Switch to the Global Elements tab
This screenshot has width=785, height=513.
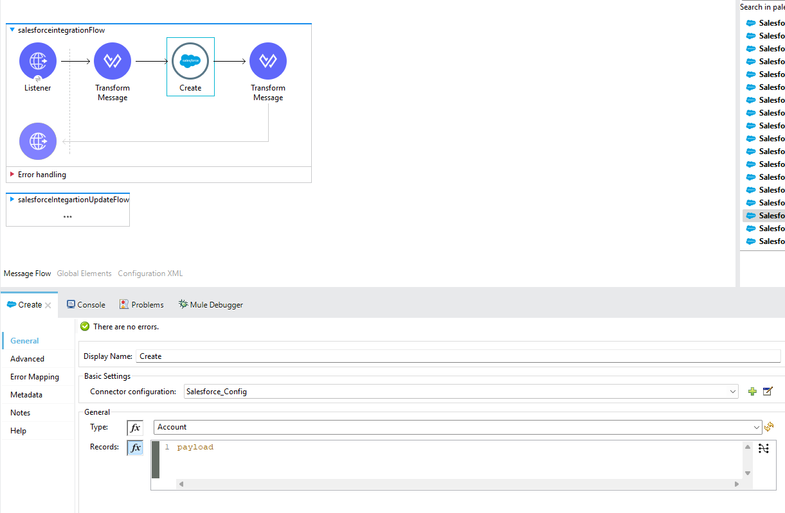click(x=84, y=274)
